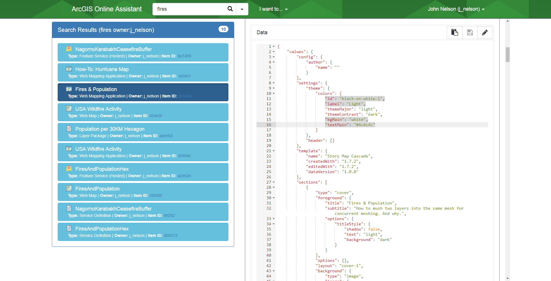Click the magnifying glass search icon
Viewport: 551px width, 281px height.
pyautogui.click(x=230, y=9)
